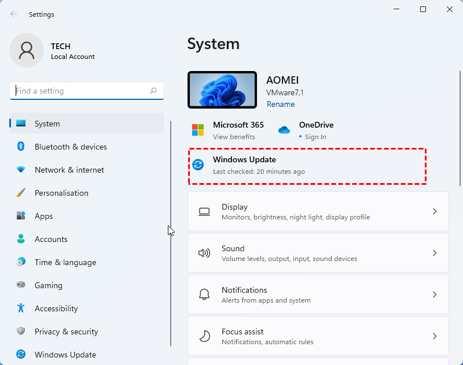The image size is (463, 365).
Task: Click the Personalisation paintbrush icon
Action: pos(21,193)
